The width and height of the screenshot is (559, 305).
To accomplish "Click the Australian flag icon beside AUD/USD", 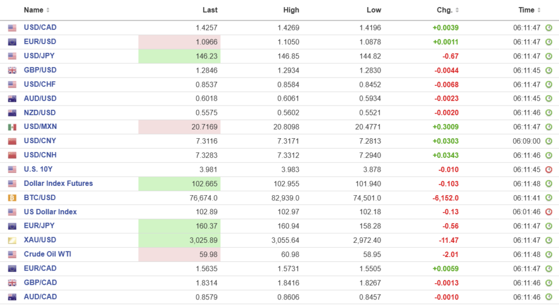I will [x=12, y=99].
